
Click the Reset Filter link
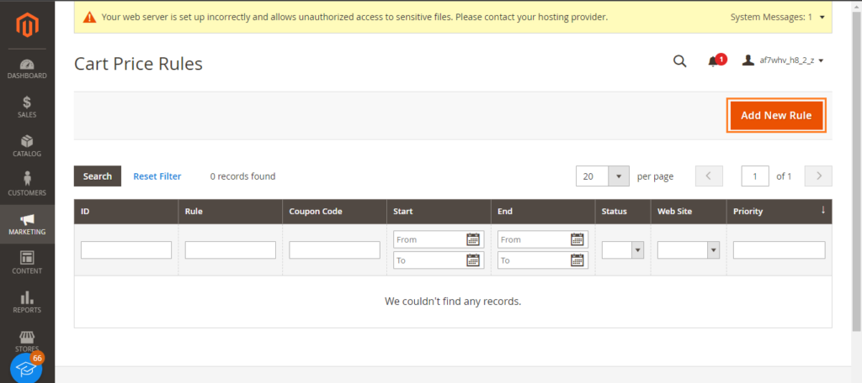157,176
